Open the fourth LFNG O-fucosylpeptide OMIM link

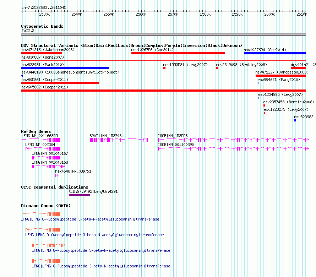101,266
